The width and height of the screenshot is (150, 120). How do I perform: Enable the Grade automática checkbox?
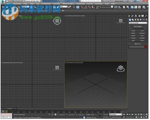point(133,28)
